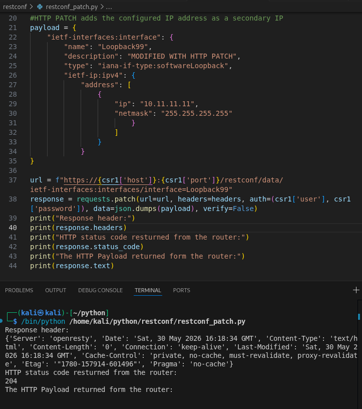Click line number 37 in gutter
The width and height of the screenshot is (362, 409).
tap(13, 180)
